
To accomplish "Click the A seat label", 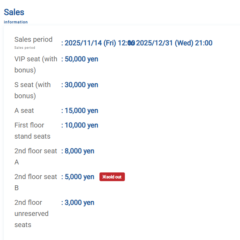I will click(x=24, y=111).
